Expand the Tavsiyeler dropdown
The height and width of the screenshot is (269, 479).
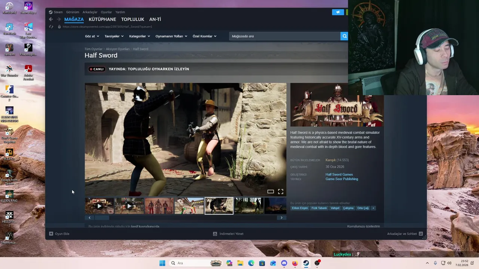pyautogui.click(x=114, y=36)
